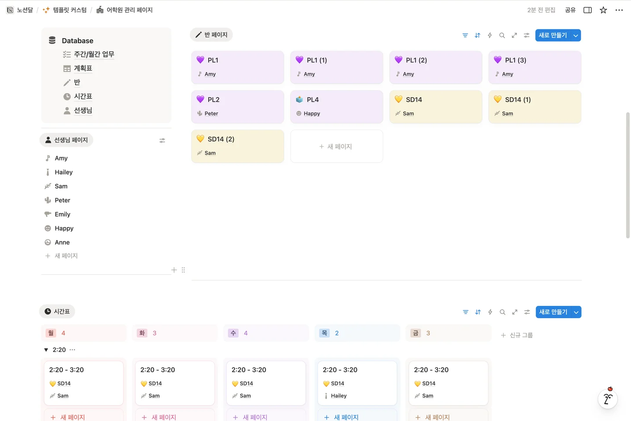Expand timetable database to full page
The width and height of the screenshot is (631, 421).
(x=515, y=312)
